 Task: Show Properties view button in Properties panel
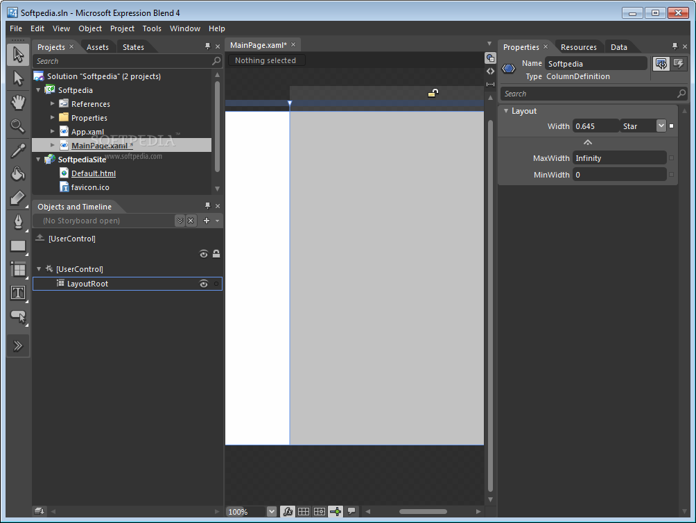(x=661, y=64)
